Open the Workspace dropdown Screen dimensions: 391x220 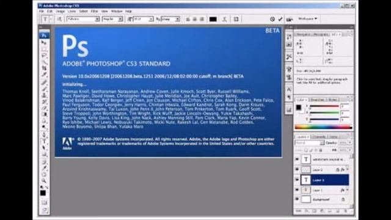pyautogui.click(x=308, y=19)
